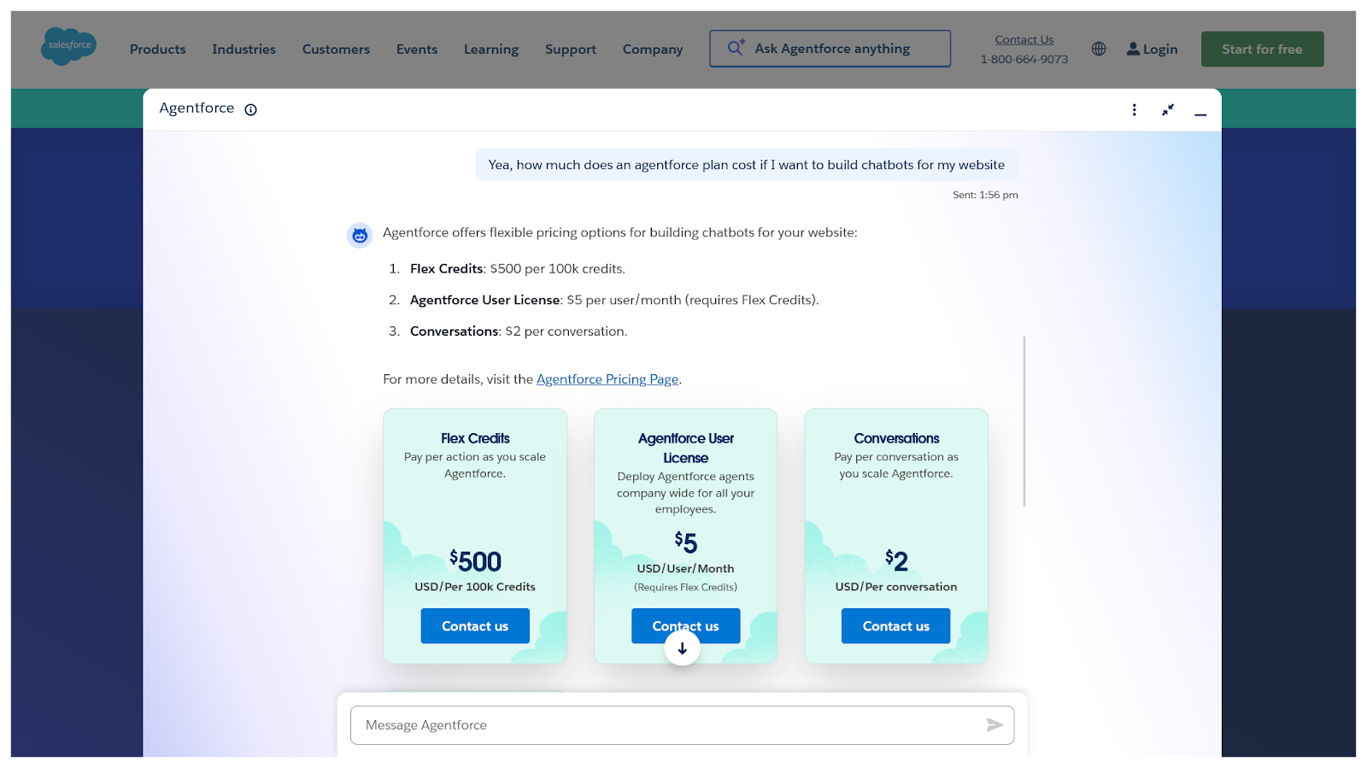Viewport: 1367px width, 768px height.
Task: Click list item 'Conversations: $2 per conversation'
Action: coord(519,331)
